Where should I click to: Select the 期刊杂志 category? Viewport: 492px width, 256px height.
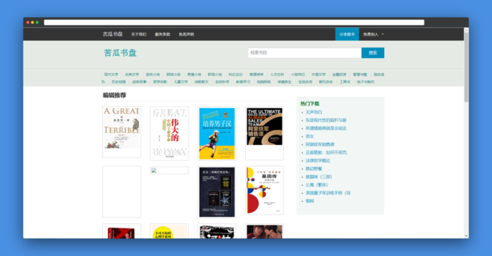tap(326, 82)
